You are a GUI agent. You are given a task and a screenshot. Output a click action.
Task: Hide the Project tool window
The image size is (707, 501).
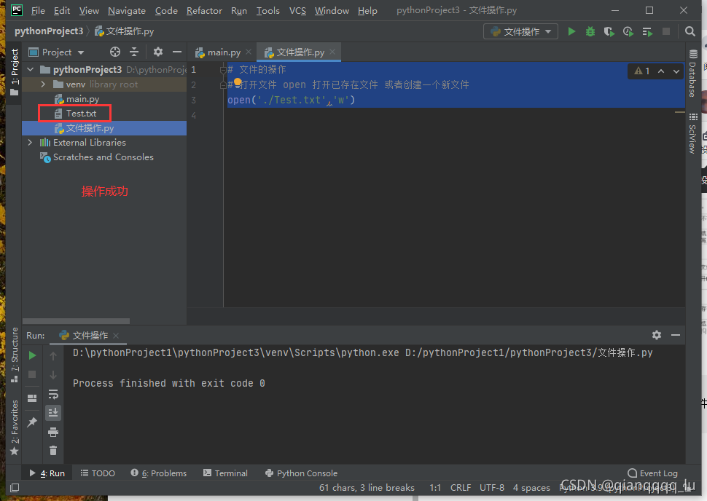click(176, 52)
